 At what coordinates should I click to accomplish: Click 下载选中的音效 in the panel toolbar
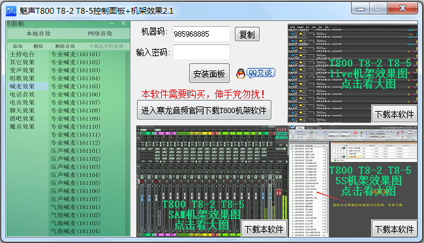click(x=106, y=46)
